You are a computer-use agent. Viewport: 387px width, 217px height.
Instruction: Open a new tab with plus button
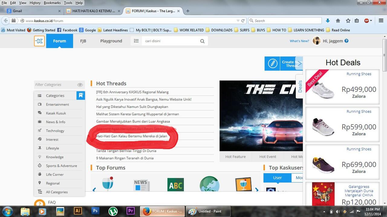[188, 11]
